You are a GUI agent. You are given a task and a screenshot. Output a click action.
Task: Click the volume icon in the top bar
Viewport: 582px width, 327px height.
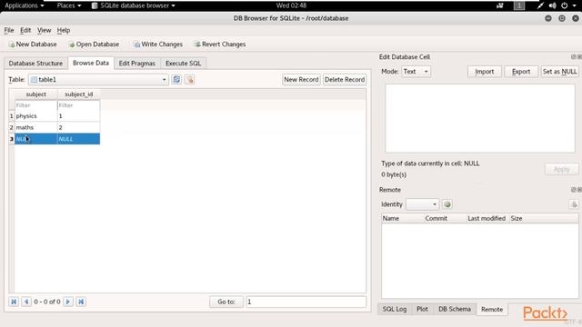tap(552, 5)
